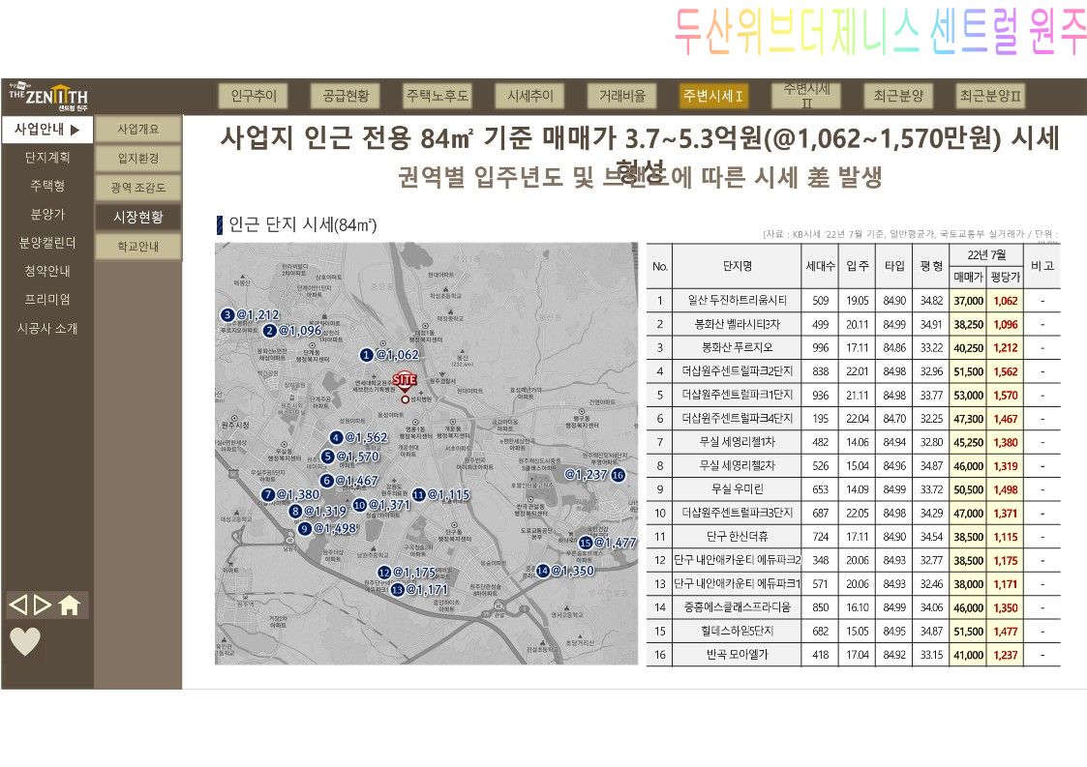Image resolution: width=1087 pixels, height=767 pixels.
Task: Select map marker 11 @1,115
Action: tap(441, 494)
